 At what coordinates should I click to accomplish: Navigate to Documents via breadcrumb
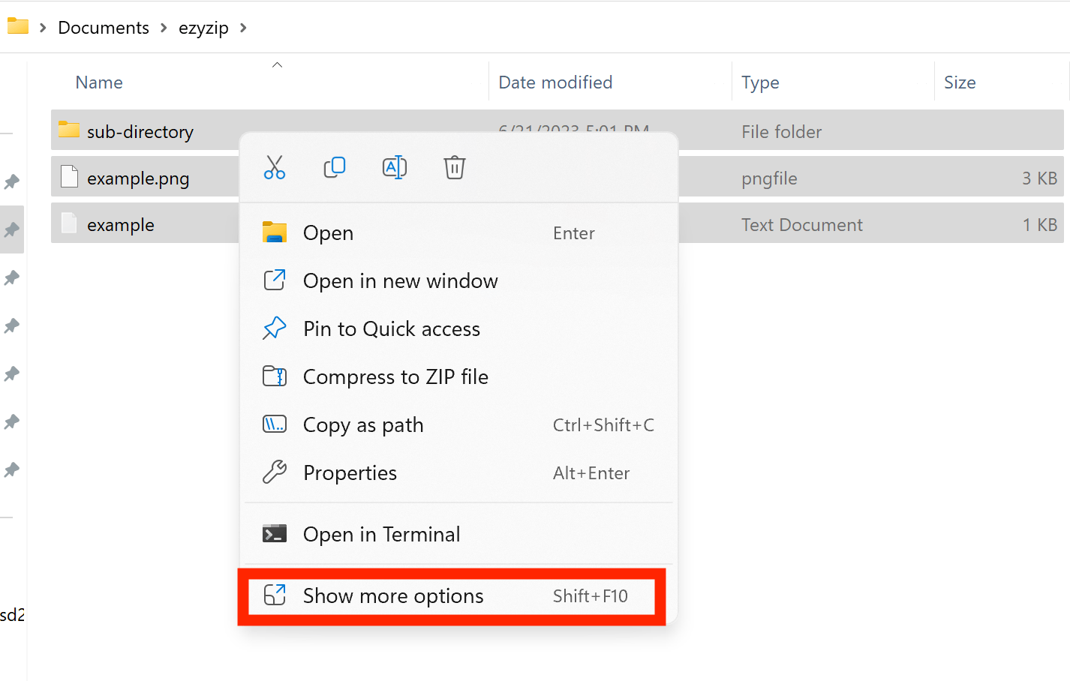pos(103,27)
